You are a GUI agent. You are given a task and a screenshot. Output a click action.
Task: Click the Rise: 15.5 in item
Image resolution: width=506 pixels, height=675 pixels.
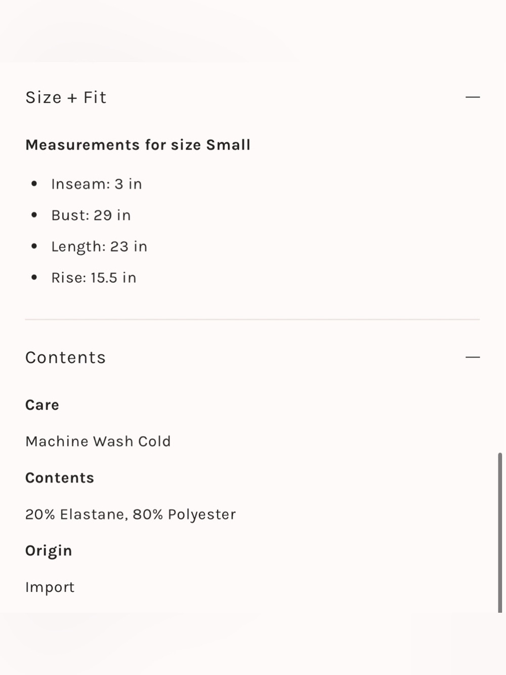pyautogui.click(x=94, y=277)
